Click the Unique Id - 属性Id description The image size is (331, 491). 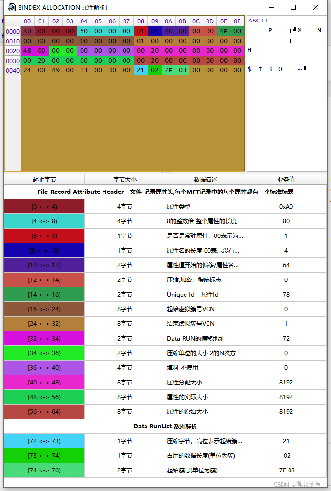[205, 294]
